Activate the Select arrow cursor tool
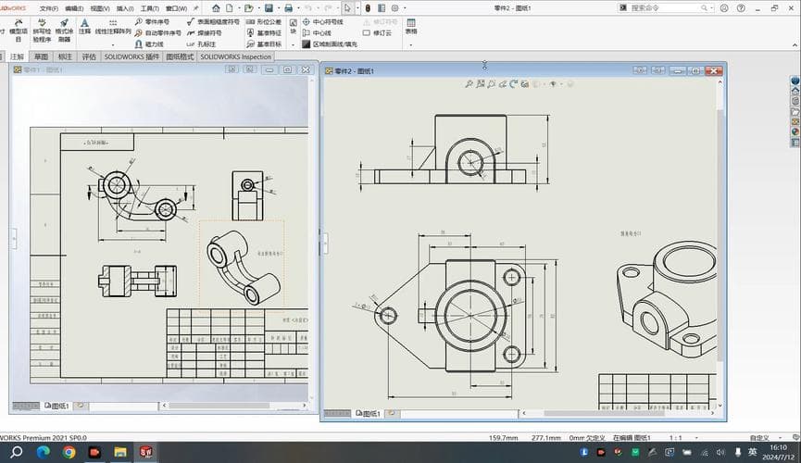The width and height of the screenshot is (801, 463). click(x=347, y=8)
